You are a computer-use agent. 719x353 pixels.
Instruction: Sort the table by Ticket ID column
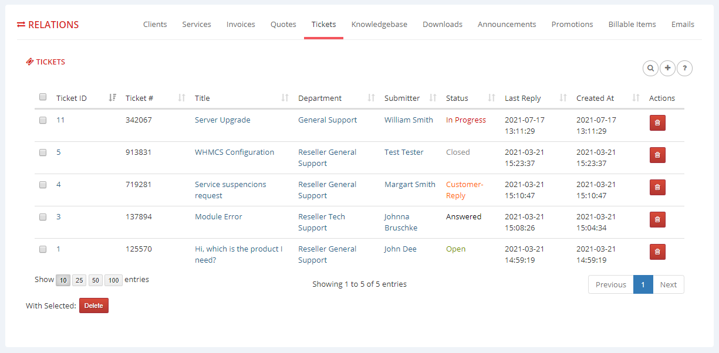point(112,97)
